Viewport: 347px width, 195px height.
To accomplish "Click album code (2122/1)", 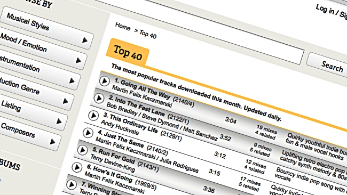I will (178, 119).
